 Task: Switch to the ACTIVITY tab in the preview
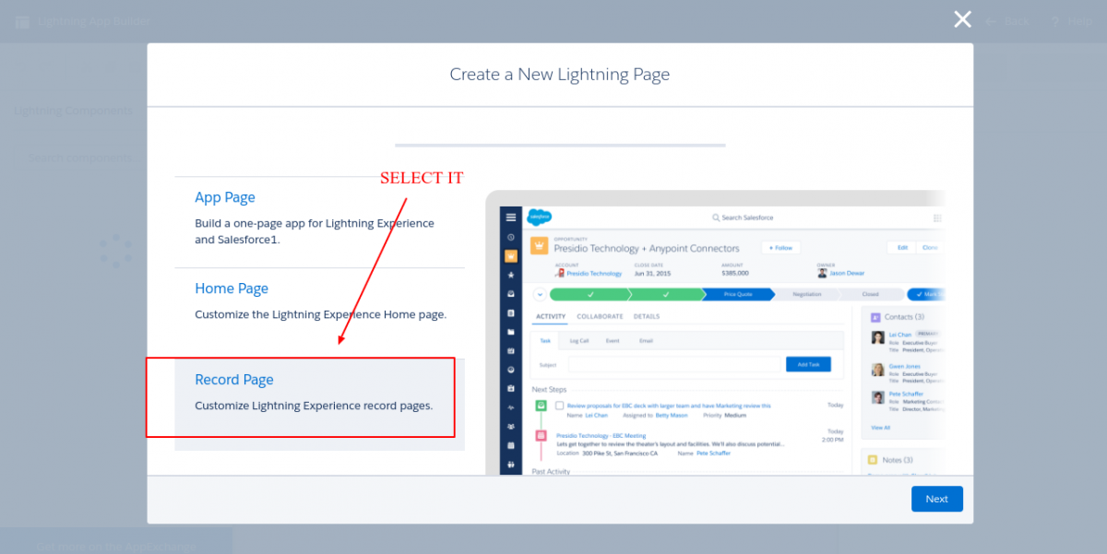coord(551,316)
